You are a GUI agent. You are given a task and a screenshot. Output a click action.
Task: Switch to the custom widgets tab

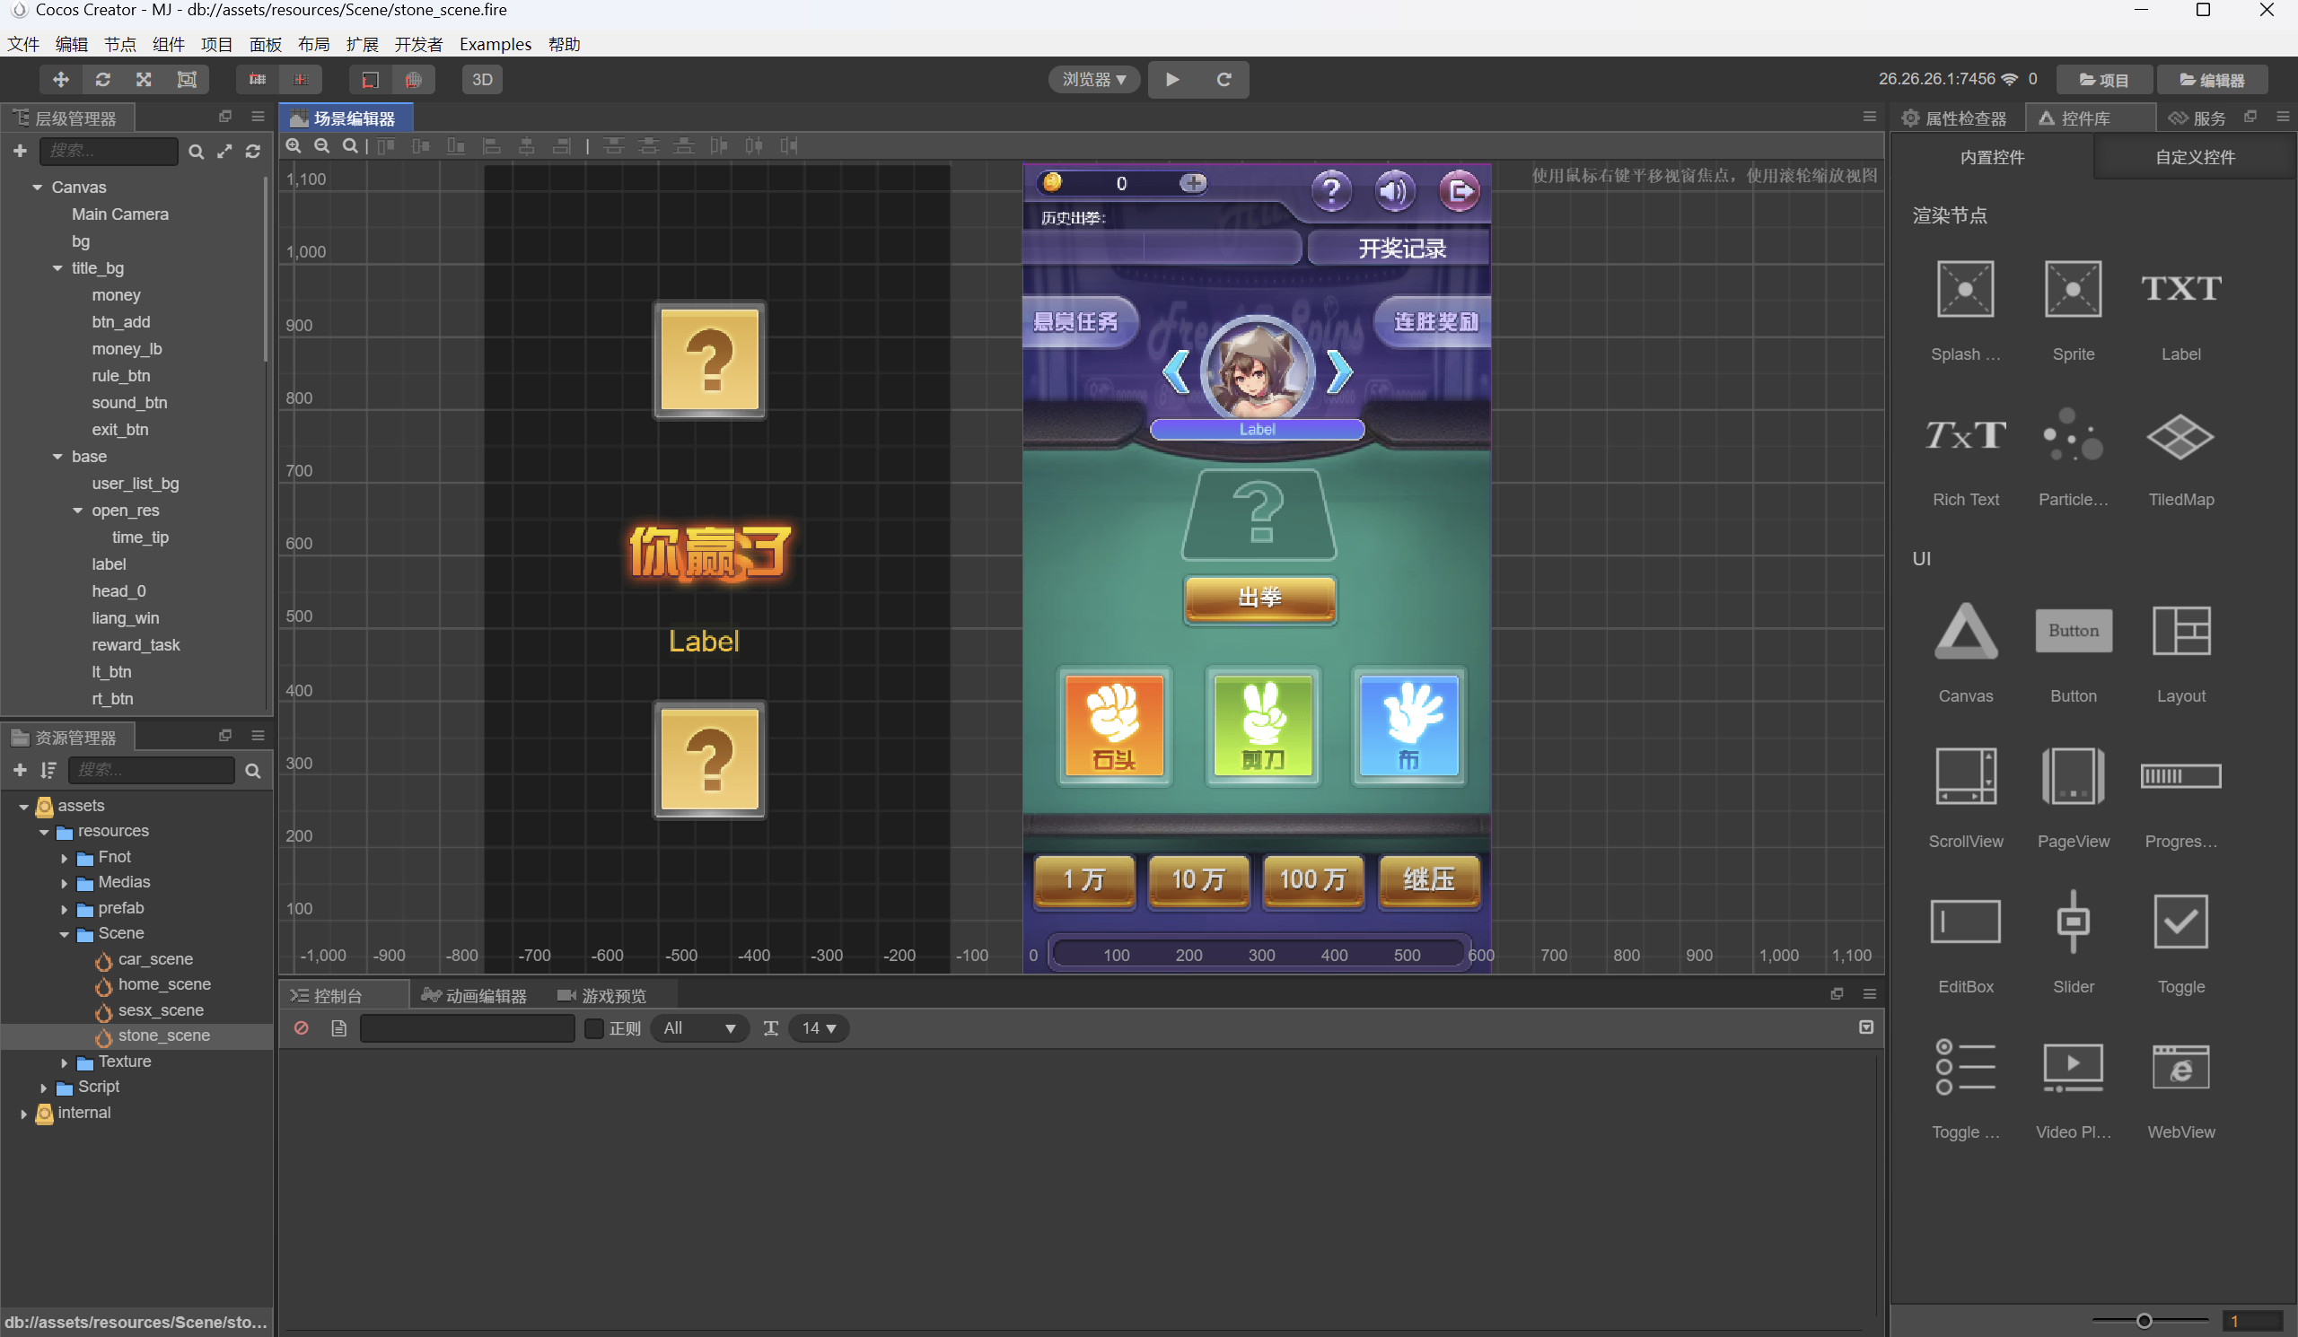coord(2194,157)
